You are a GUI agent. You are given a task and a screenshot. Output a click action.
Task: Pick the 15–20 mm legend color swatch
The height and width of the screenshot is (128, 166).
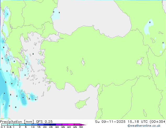tap(41, 125)
